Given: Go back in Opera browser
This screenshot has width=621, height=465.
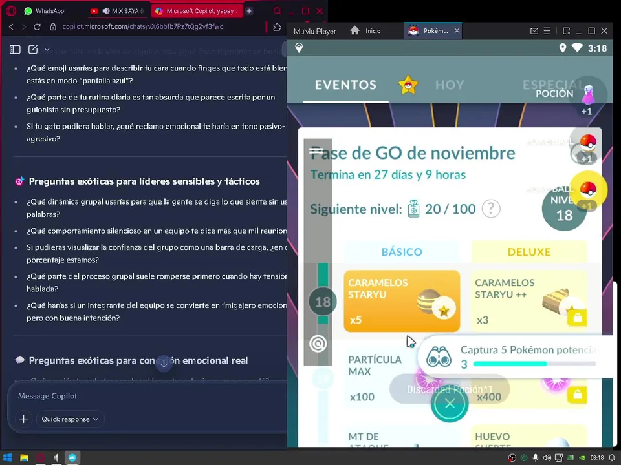Looking at the screenshot, I should click(x=11, y=27).
